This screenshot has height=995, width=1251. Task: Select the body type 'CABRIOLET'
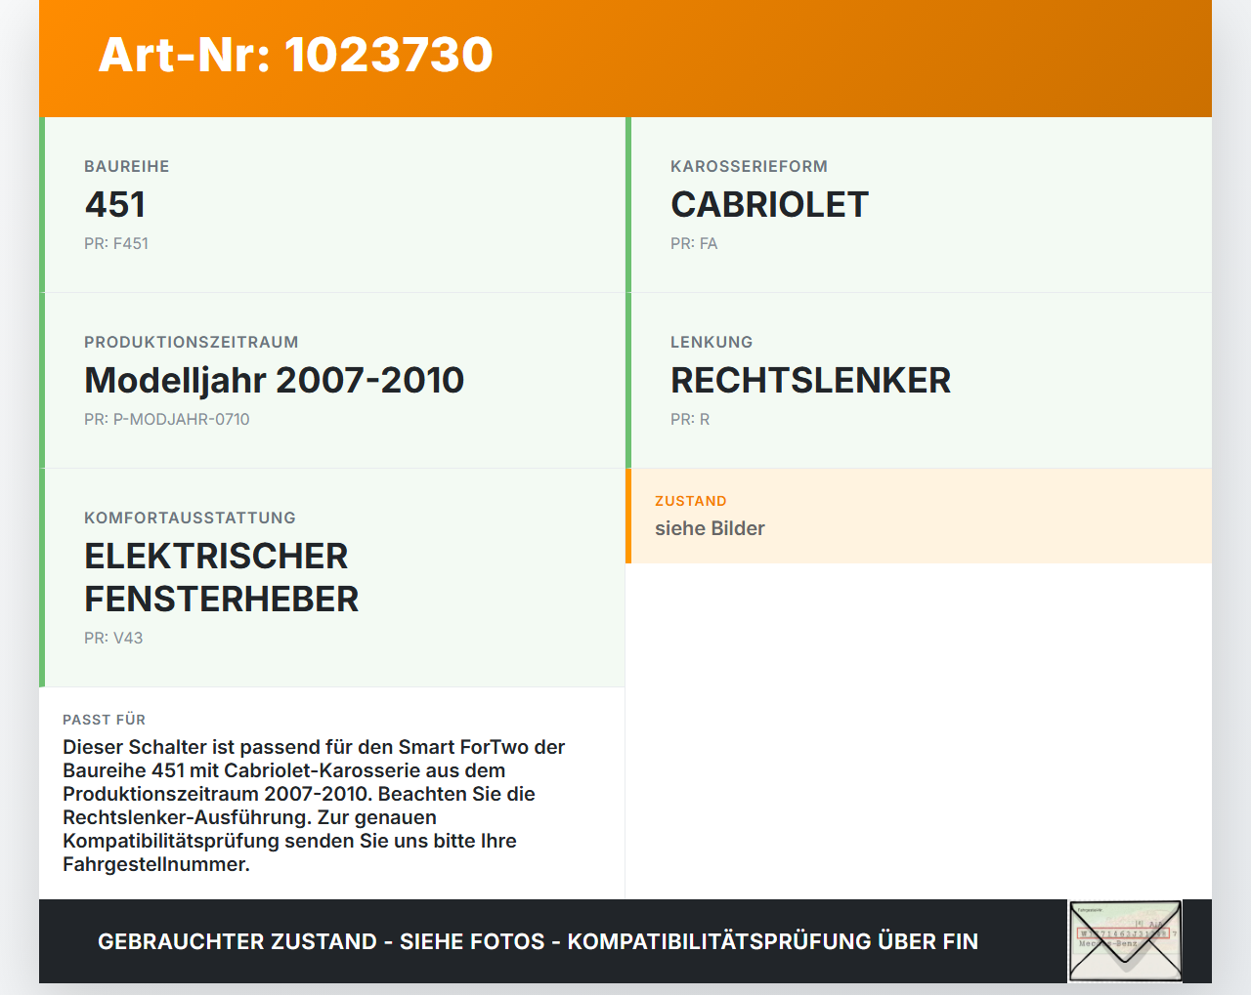point(769,204)
